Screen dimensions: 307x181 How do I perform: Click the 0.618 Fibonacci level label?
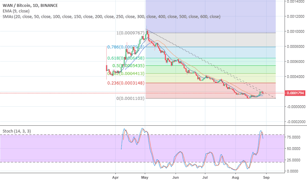(x=126, y=58)
